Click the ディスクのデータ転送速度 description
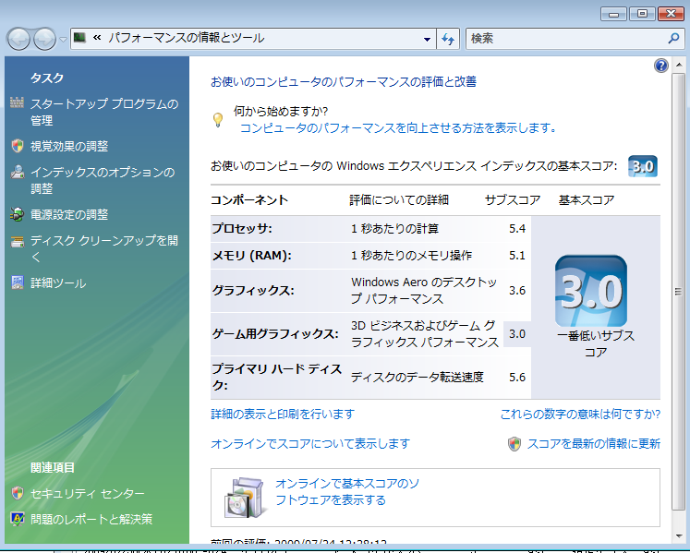The image size is (690, 553). (x=418, y=377)
